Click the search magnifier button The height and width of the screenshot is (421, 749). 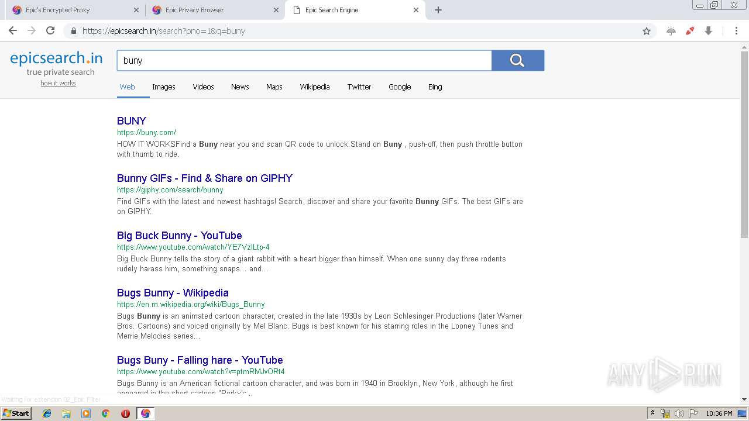(x=517, y=60)
